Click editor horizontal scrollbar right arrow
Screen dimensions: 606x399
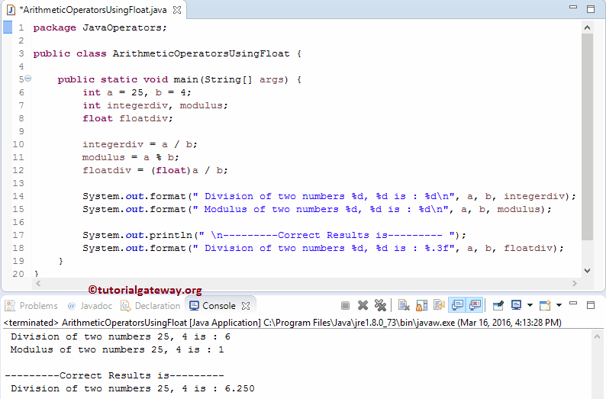(x=574, y=284)
